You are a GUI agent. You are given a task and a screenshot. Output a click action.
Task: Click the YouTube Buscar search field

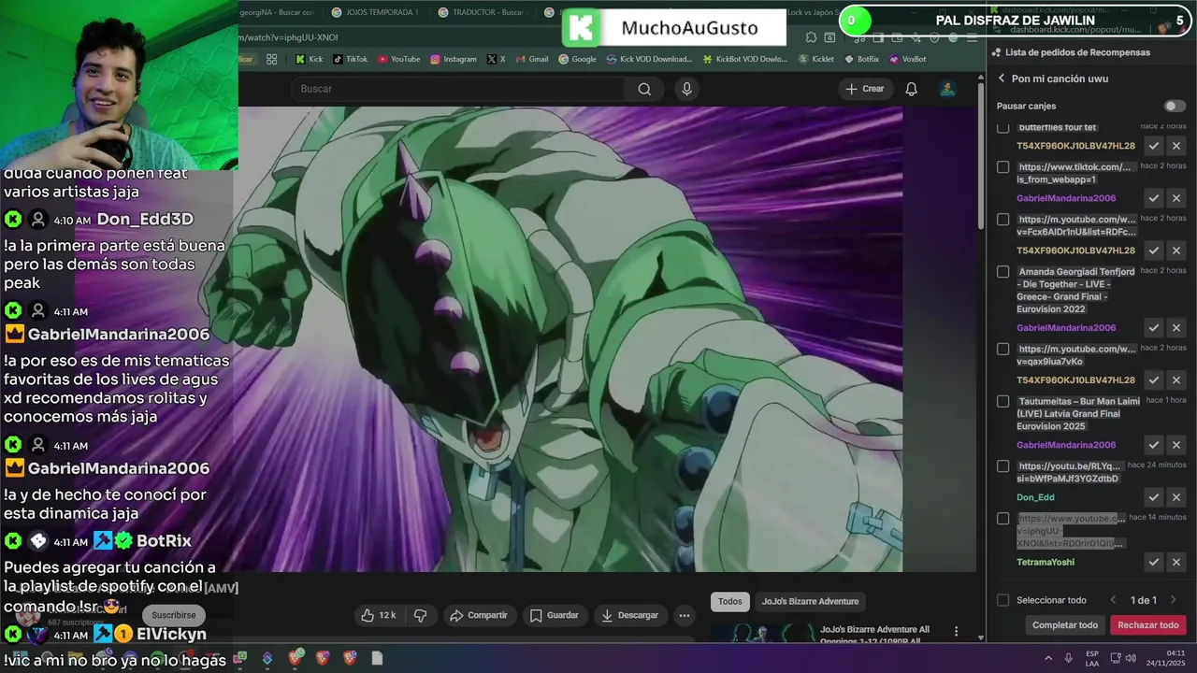click(458, 89)
